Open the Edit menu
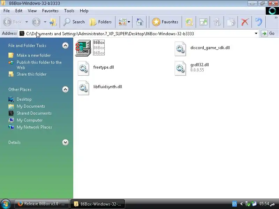The width and height of the screenshot is (279, 209). 19,11
